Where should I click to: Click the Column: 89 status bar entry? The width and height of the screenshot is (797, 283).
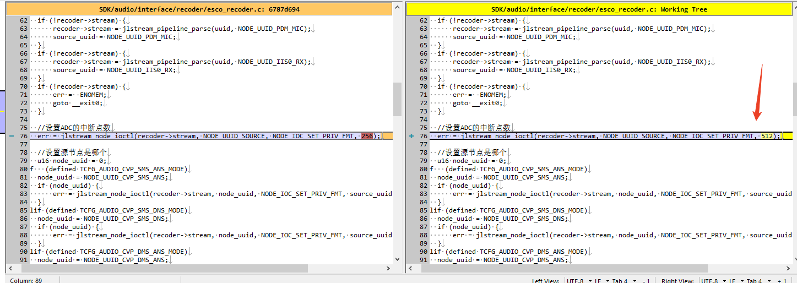pos(26,281)
